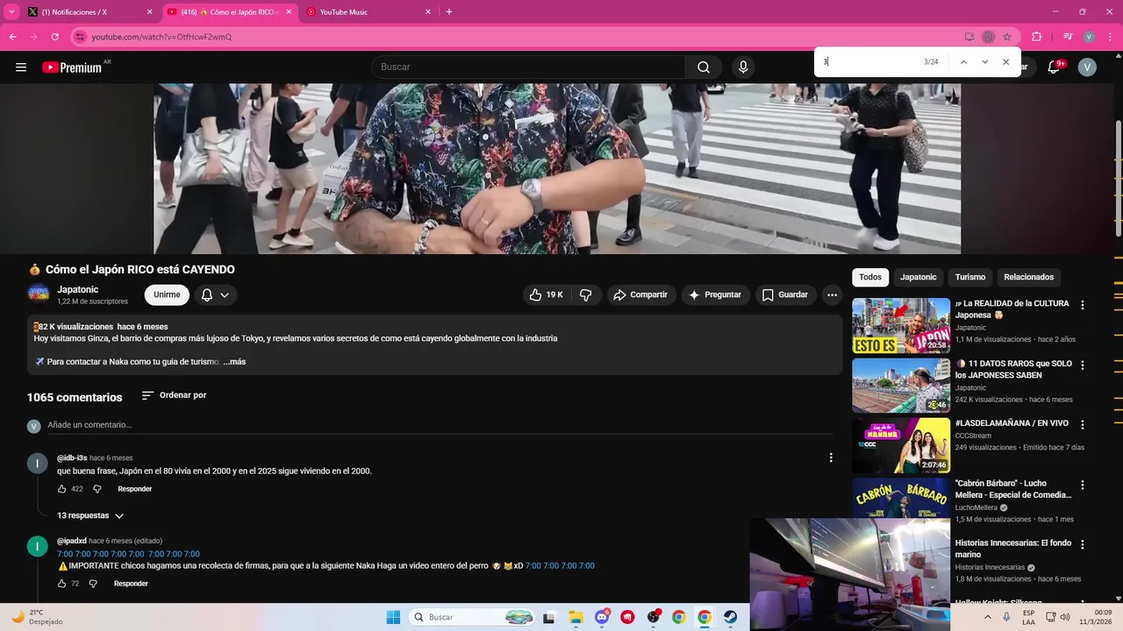Close the find in page bar
The image size is (1123, 631).
point(1005,62)
